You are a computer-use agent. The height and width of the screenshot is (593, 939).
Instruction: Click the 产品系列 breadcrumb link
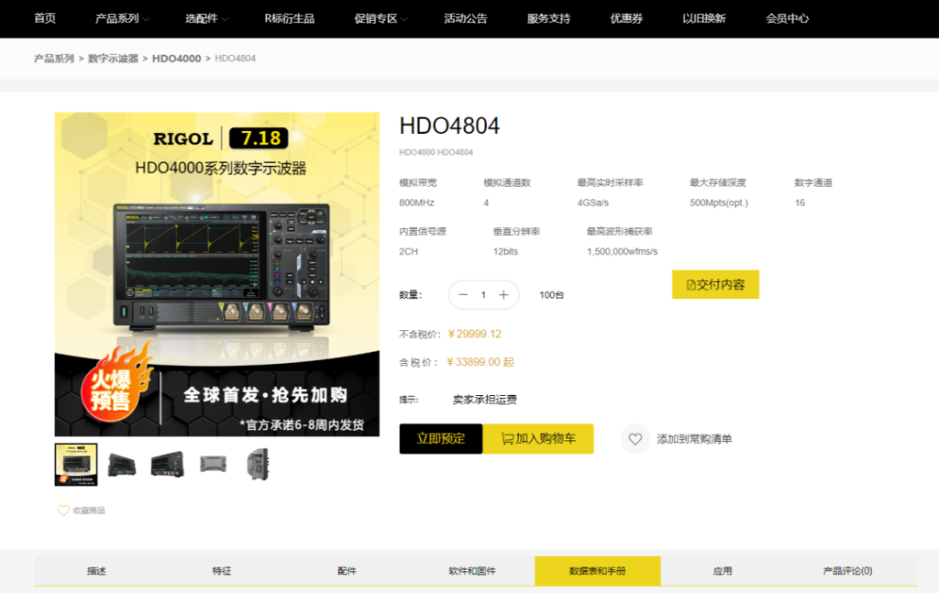coord(54,58)
